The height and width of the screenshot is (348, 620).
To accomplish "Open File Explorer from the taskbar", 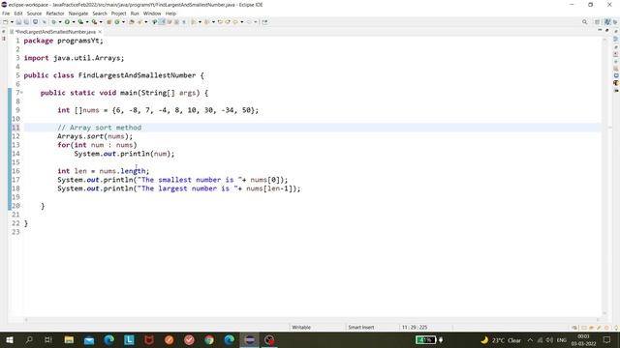I will click(69, 339).
